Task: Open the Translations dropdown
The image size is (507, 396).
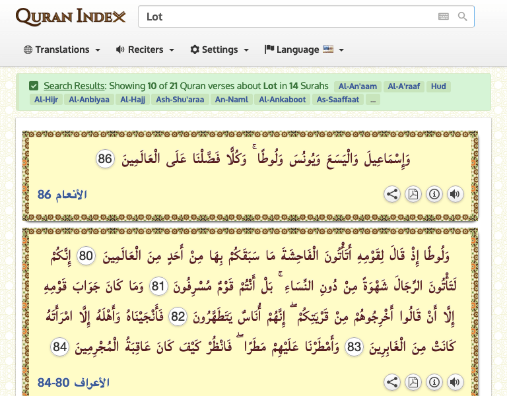Action: click(x=61, y=49)
